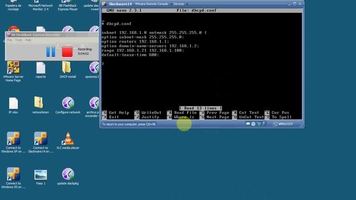Open the File menu in FlashBack Recorder

click(x=9, y=40)
